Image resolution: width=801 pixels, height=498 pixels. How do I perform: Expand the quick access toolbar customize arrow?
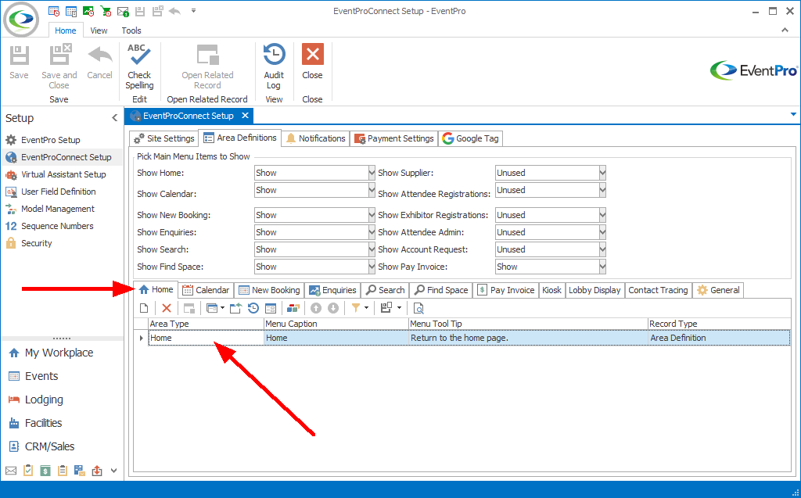[x=194, y=11]
